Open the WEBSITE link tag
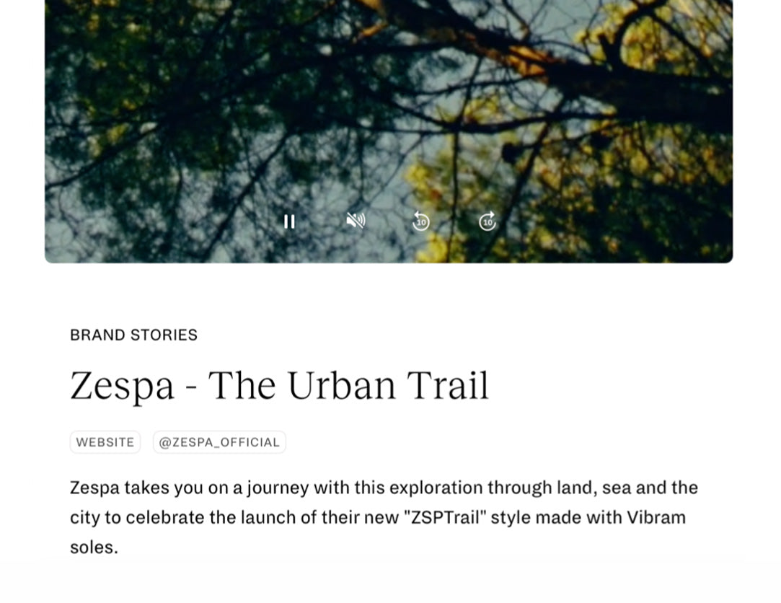781x603 pixels. click(105, 442)
